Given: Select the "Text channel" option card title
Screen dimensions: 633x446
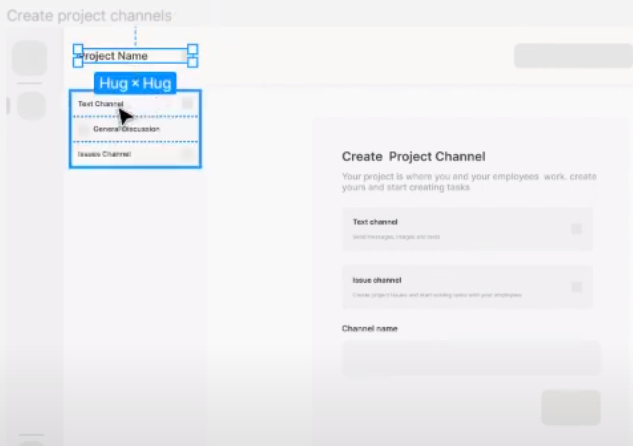Looking at the screenshot, I should click(375, 222).
